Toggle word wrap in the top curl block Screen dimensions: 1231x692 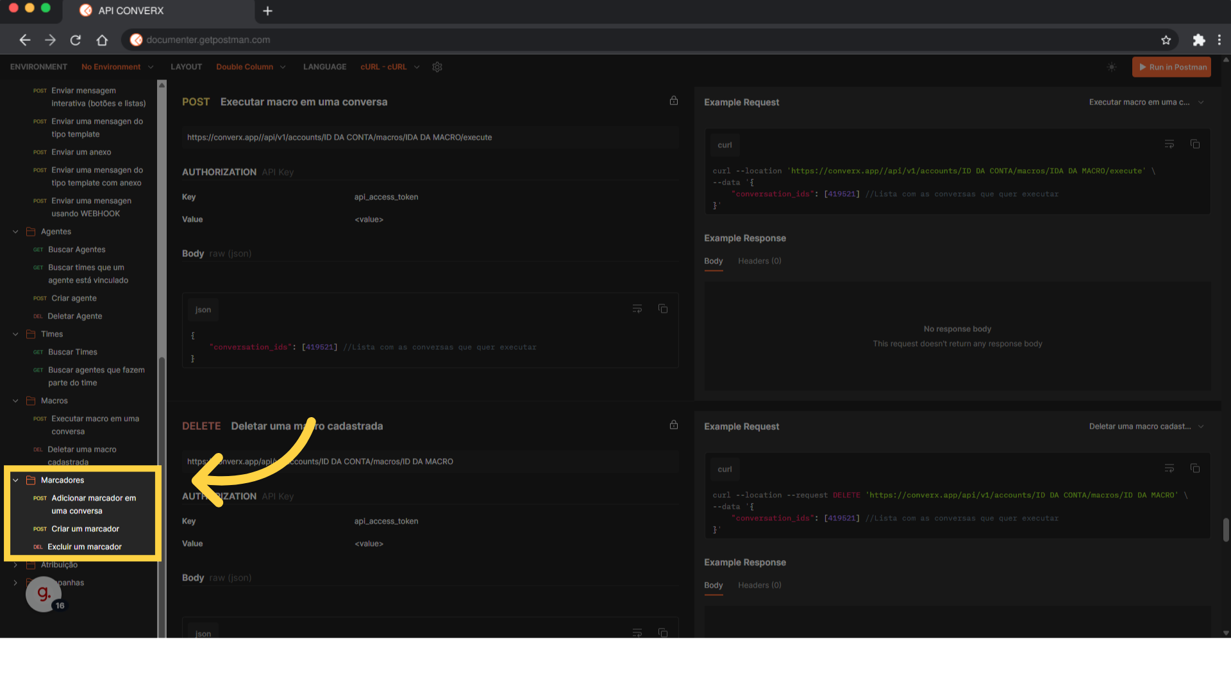pos(1169,144)
